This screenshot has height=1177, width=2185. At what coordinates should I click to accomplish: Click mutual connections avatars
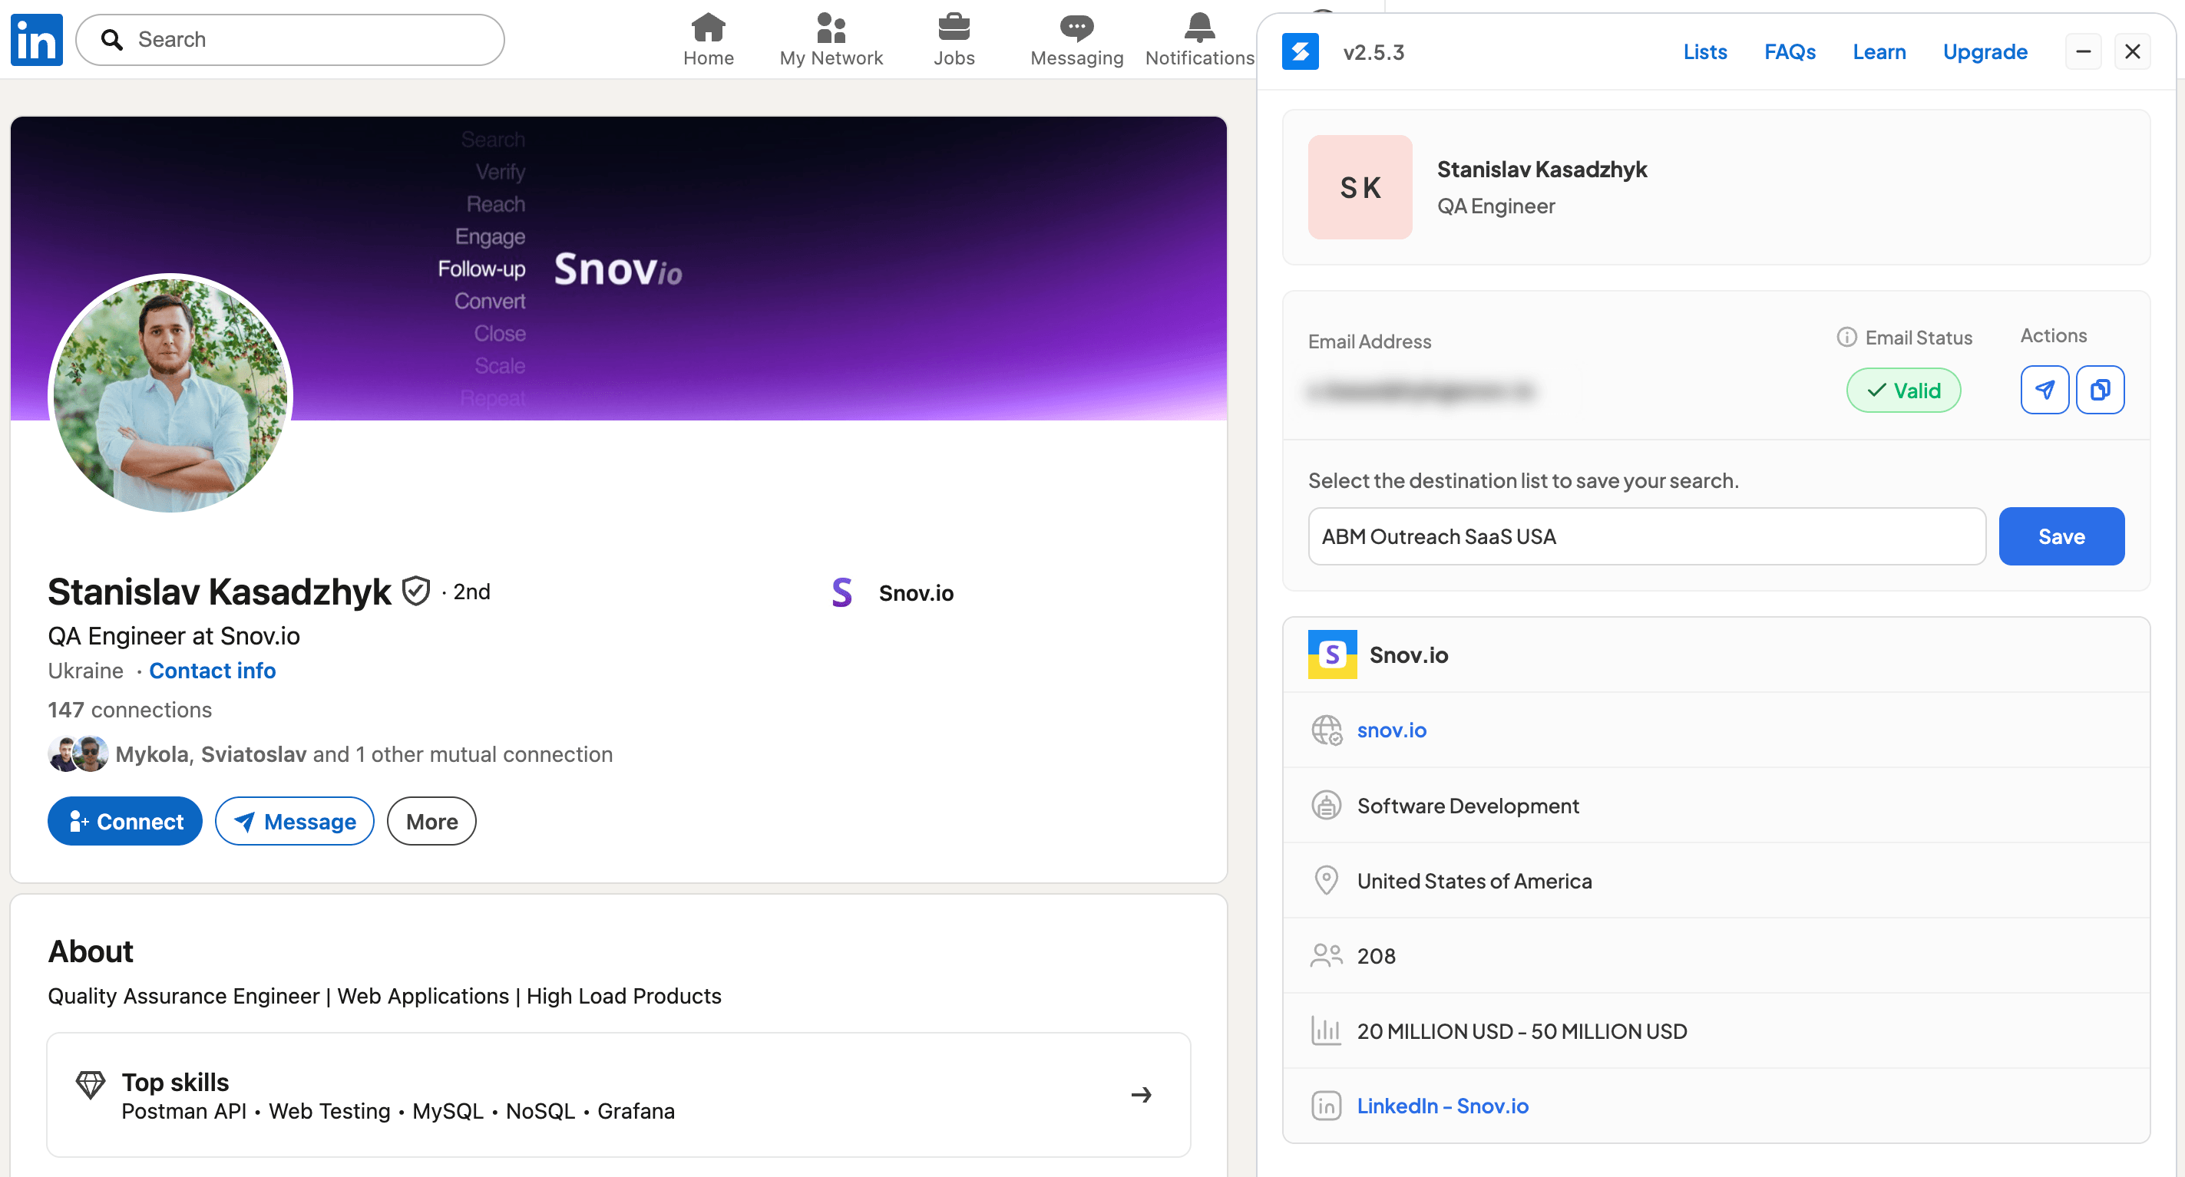(x=78, y=754)
